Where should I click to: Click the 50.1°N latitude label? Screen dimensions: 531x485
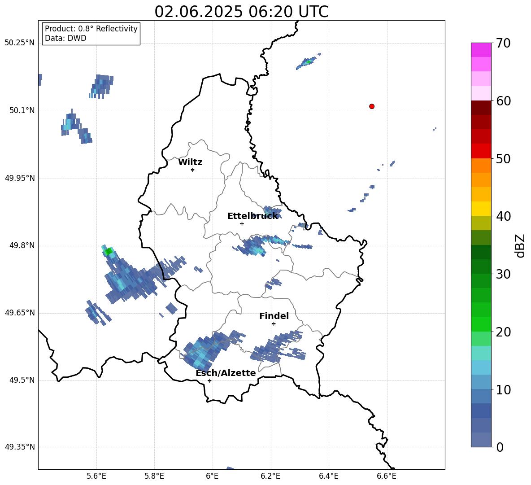tap(22, 110)
